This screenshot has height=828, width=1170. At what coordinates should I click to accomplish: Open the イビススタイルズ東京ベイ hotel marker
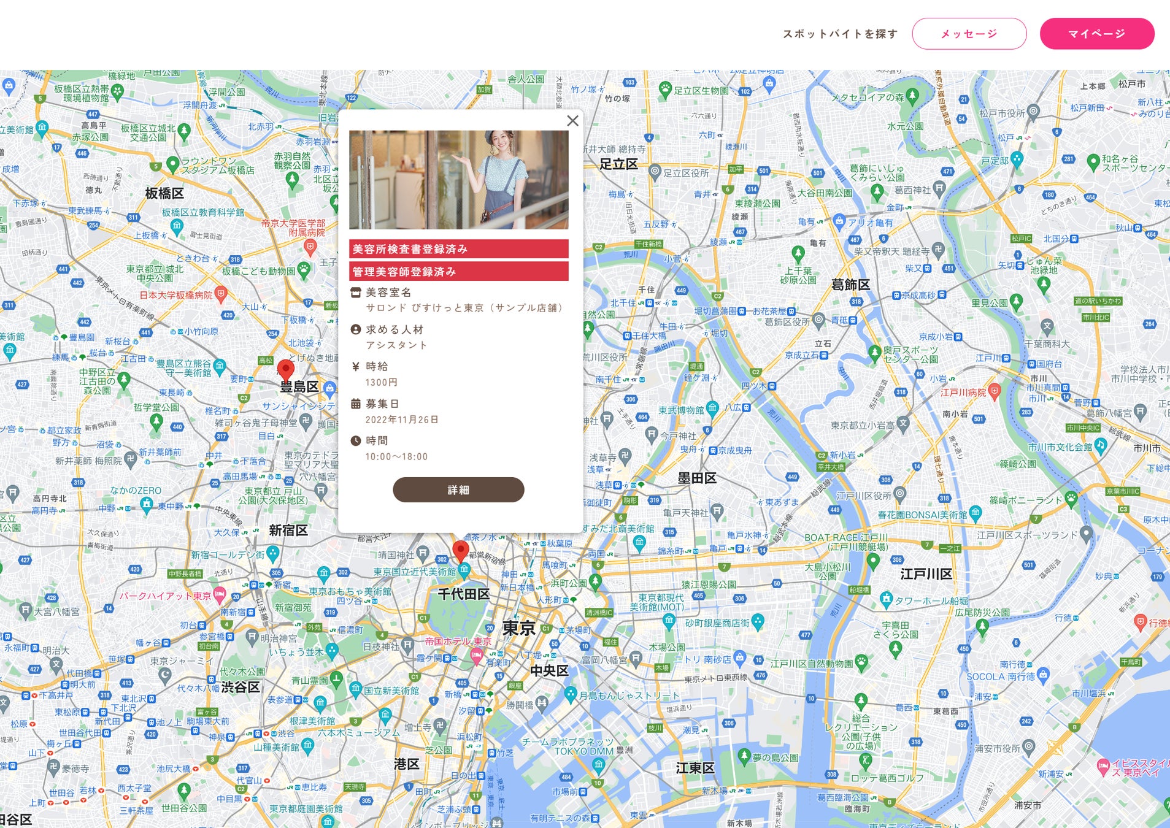[x=1103, y=767]
